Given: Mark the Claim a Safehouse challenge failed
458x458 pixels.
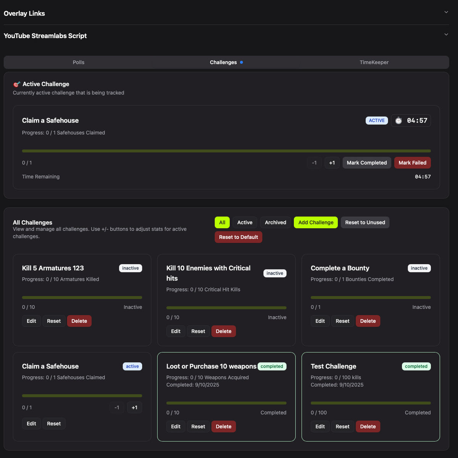Looking at the screenshot, I should click(412, 163).
